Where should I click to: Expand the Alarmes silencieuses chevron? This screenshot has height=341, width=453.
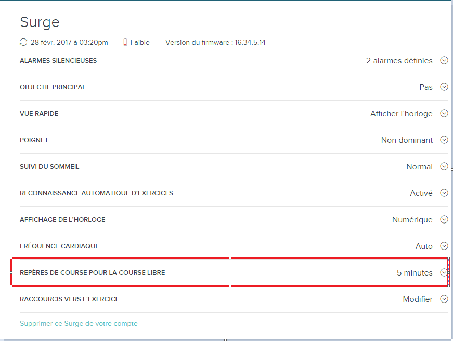click(x=444, y=60)
